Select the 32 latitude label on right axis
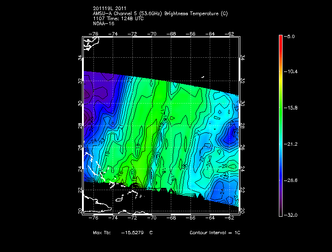The width and height of the screenshot is (332, 252). [243, 81]
